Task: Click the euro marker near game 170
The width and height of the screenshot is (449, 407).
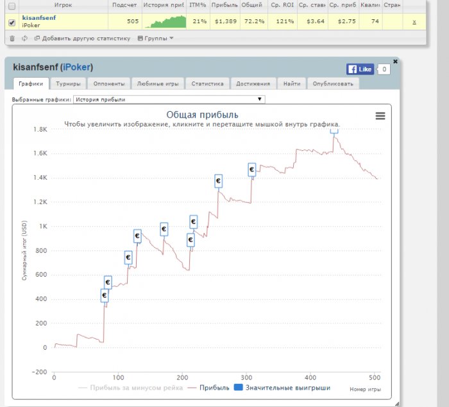Action: (164, 229)
